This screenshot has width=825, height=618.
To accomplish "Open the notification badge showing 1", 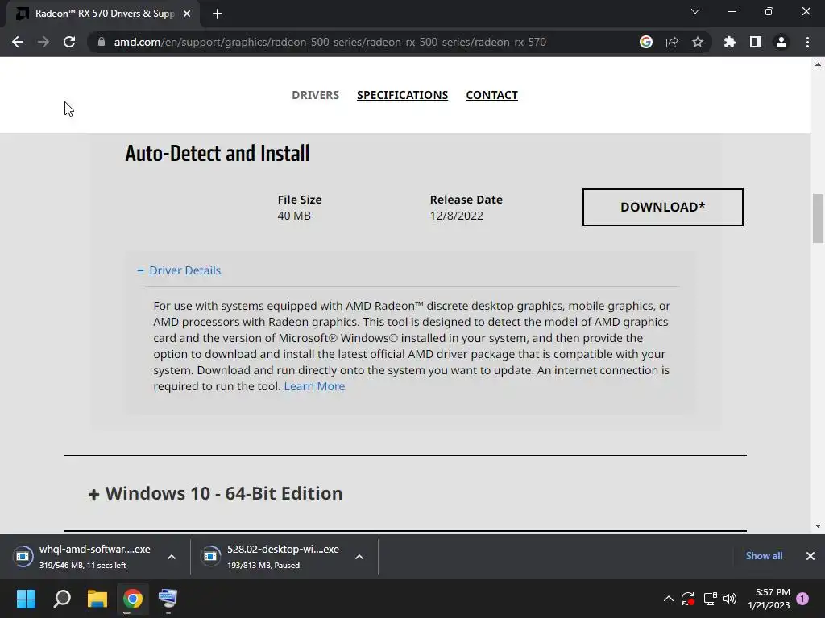I will click(x=802, y=599).
